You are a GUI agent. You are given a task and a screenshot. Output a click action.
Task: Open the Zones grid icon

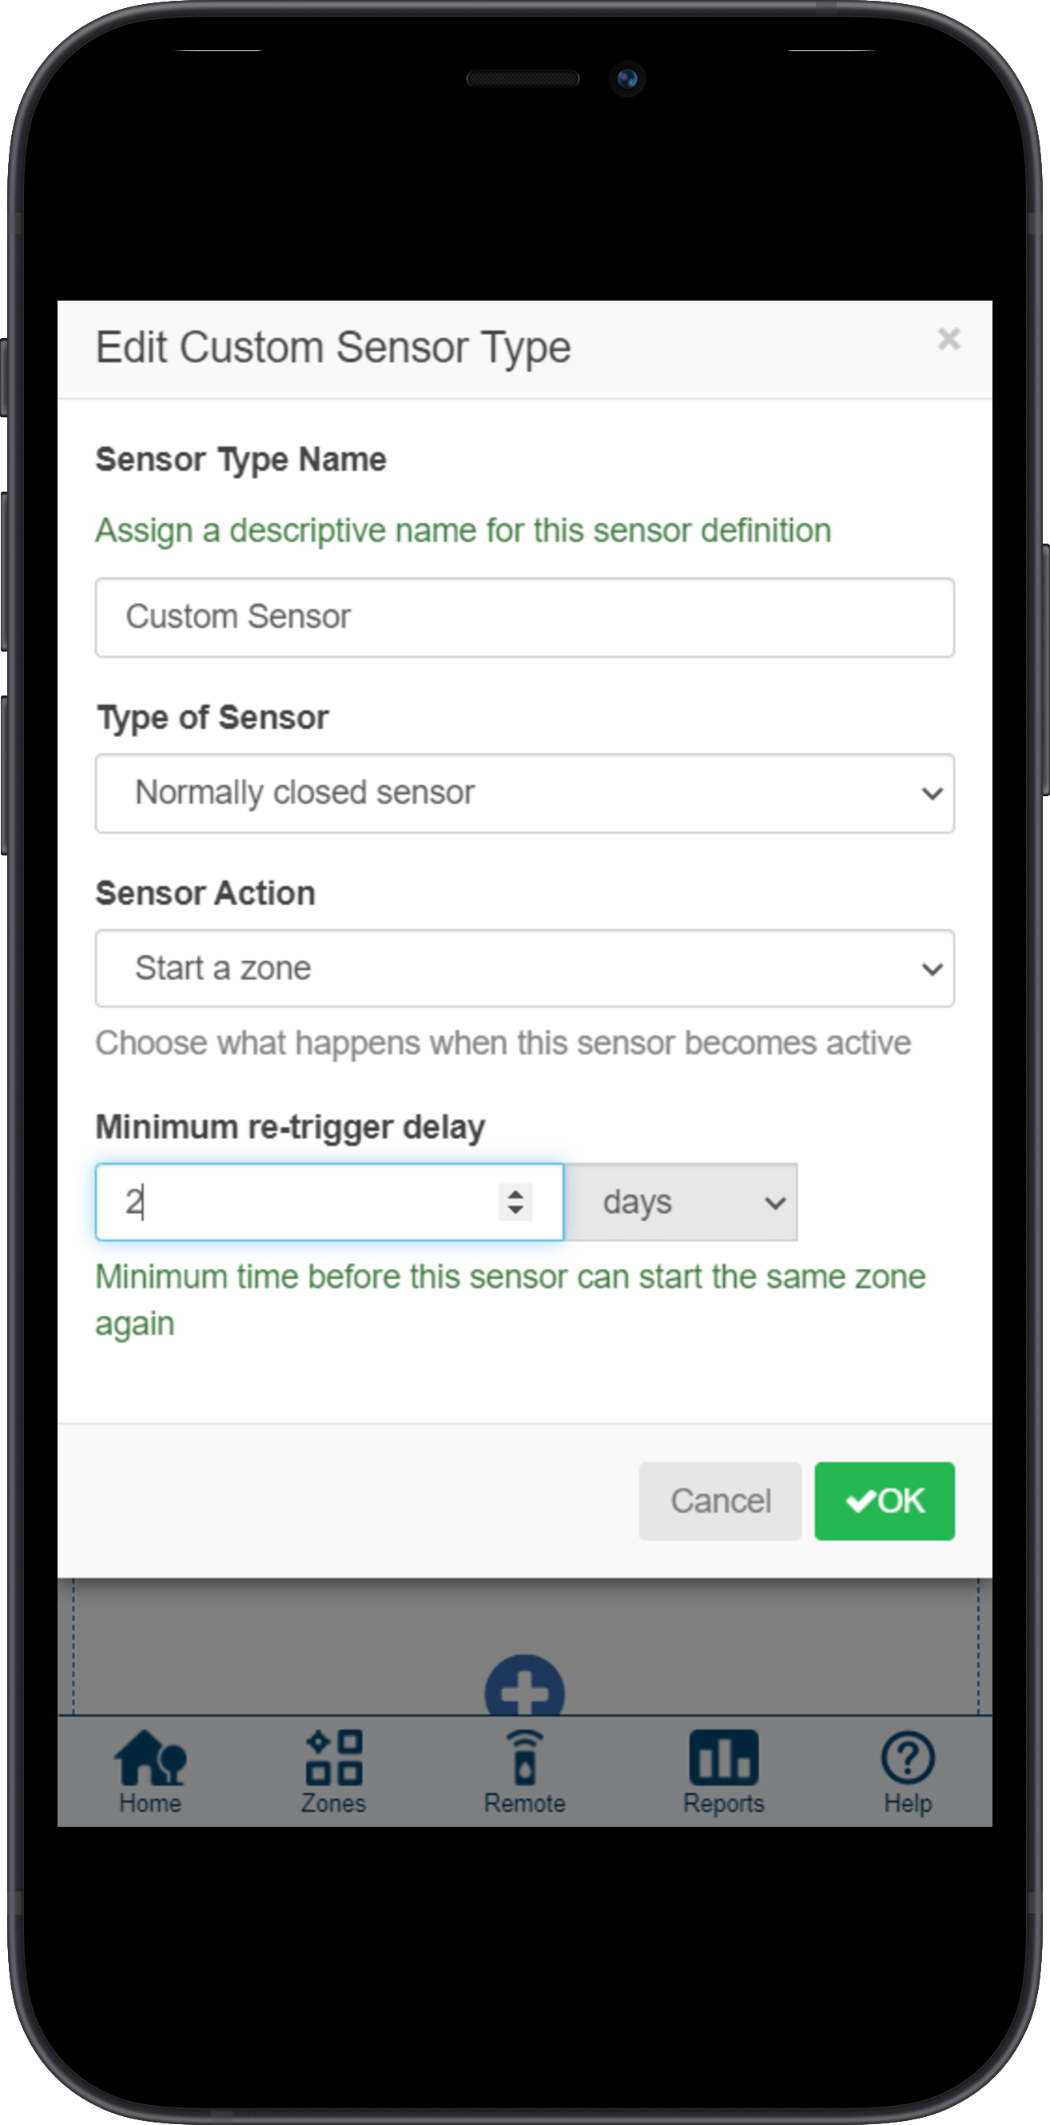(334, 1757)
